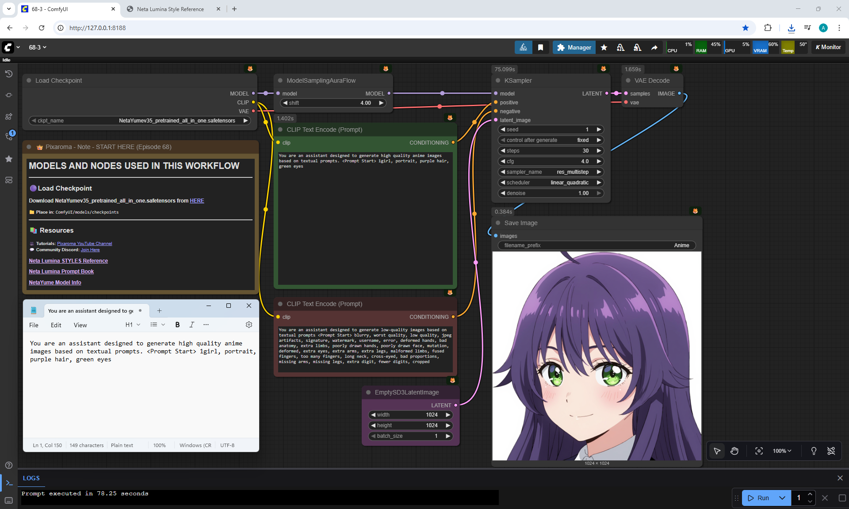849x509 pixels.
Task: Click the filename_prefix Anime field
Action: point(597,245)
